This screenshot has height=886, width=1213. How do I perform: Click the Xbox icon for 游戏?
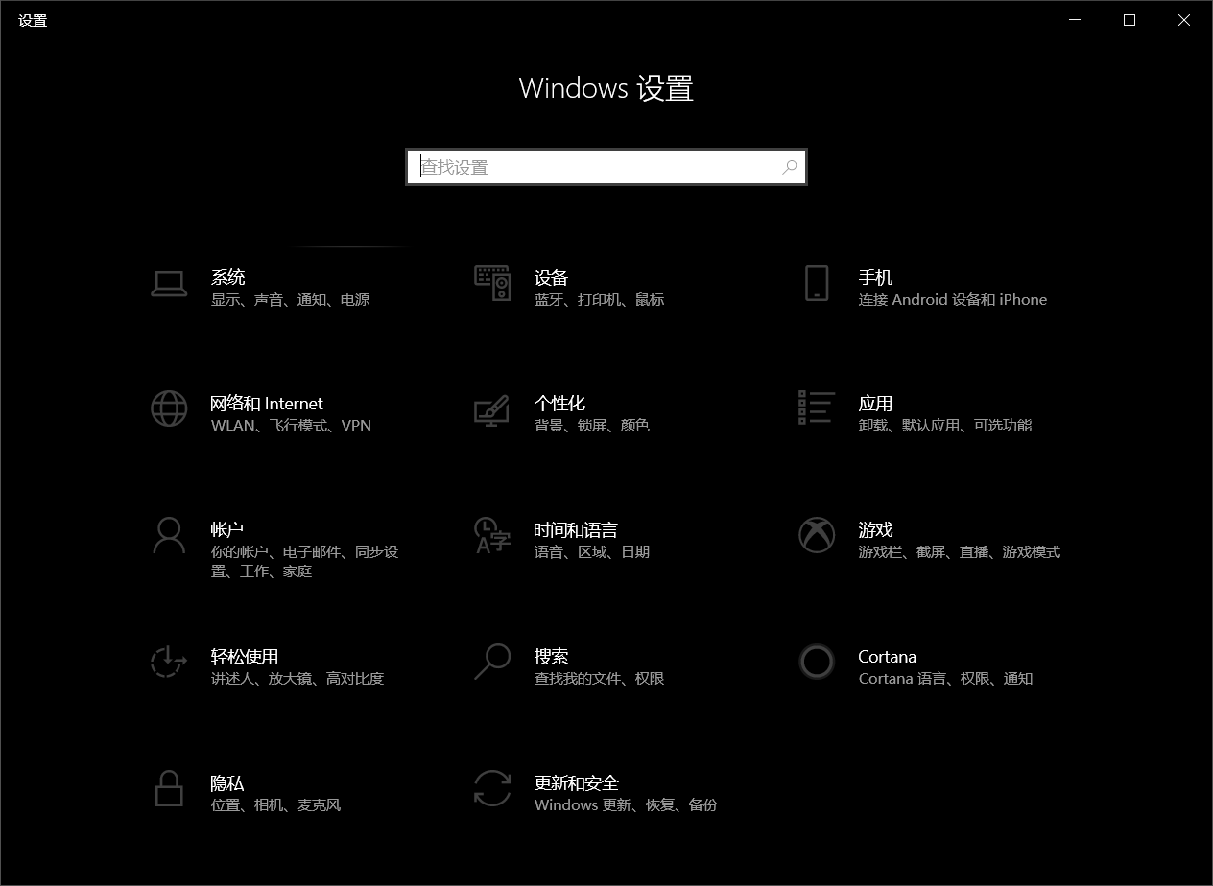[x=817, y=535]
